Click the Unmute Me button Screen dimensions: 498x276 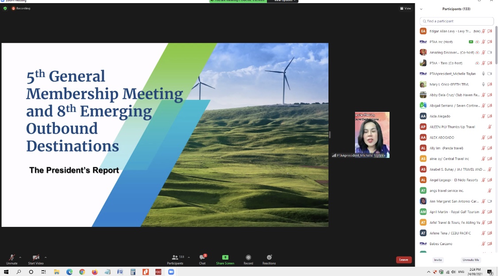pos(471,260)
